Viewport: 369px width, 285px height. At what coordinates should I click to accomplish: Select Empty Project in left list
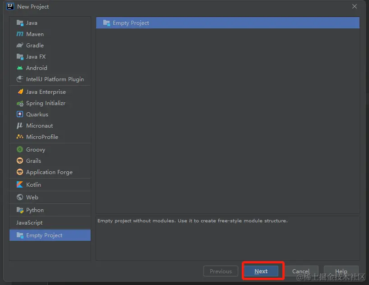pyautogui.click(x=50, y=235)
